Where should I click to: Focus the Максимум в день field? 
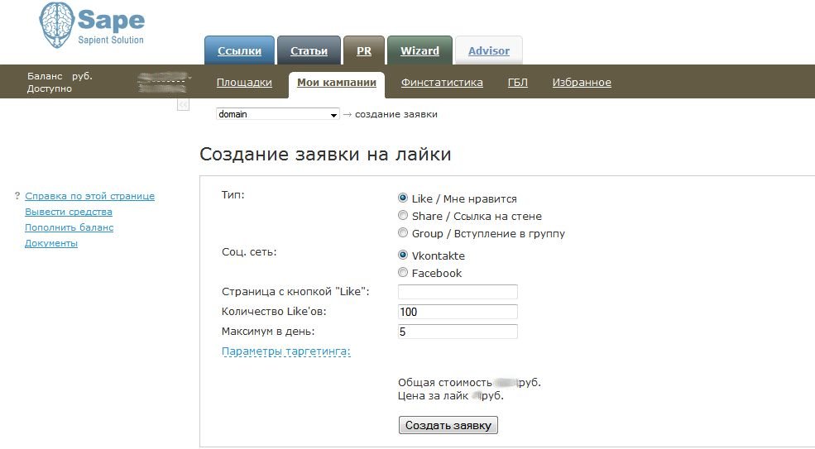(458, 332)
